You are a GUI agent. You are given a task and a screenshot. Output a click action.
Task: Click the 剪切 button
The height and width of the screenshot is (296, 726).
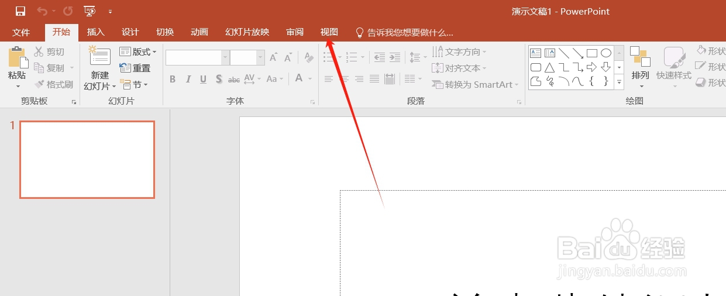[x=50, y=52]
